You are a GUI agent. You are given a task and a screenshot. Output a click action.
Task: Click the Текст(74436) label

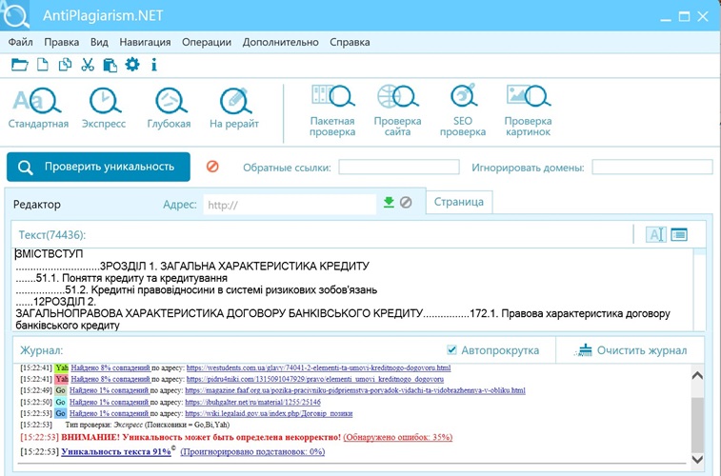(52, 235)
